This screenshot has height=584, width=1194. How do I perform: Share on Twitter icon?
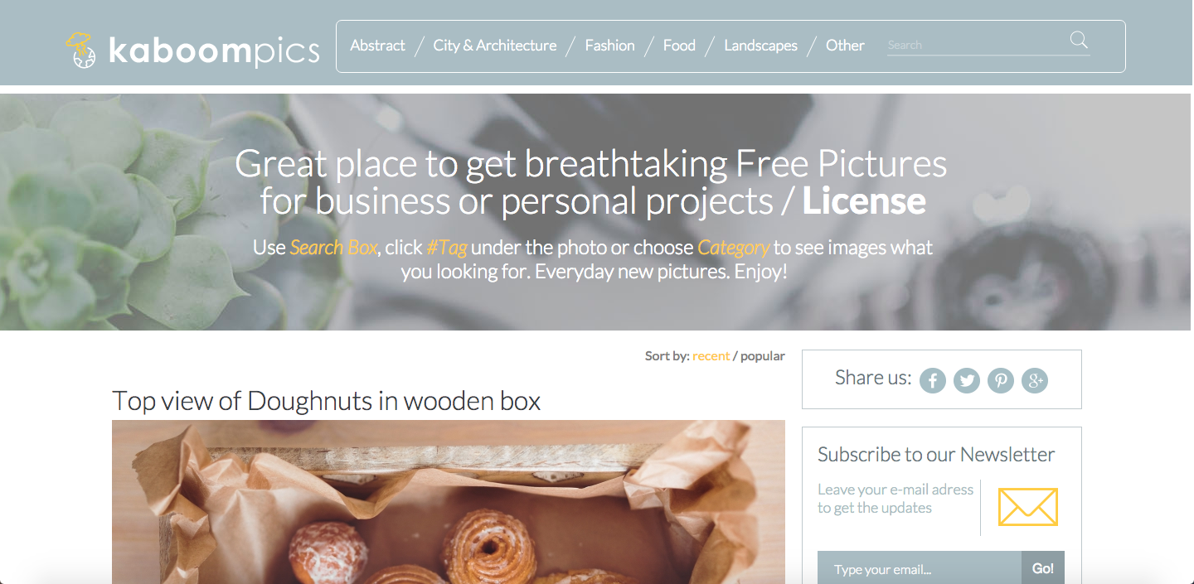(x=967, y=380)
